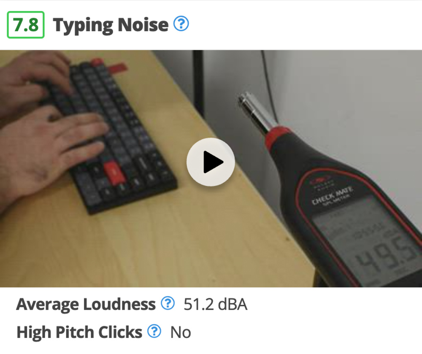Open the Typing Noise help tooltip icon
This screenshot has width=422, height=354.
click(x=181, y=24)
